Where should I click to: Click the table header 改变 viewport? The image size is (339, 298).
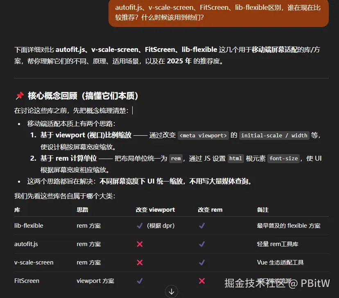[x=155, y=210]
